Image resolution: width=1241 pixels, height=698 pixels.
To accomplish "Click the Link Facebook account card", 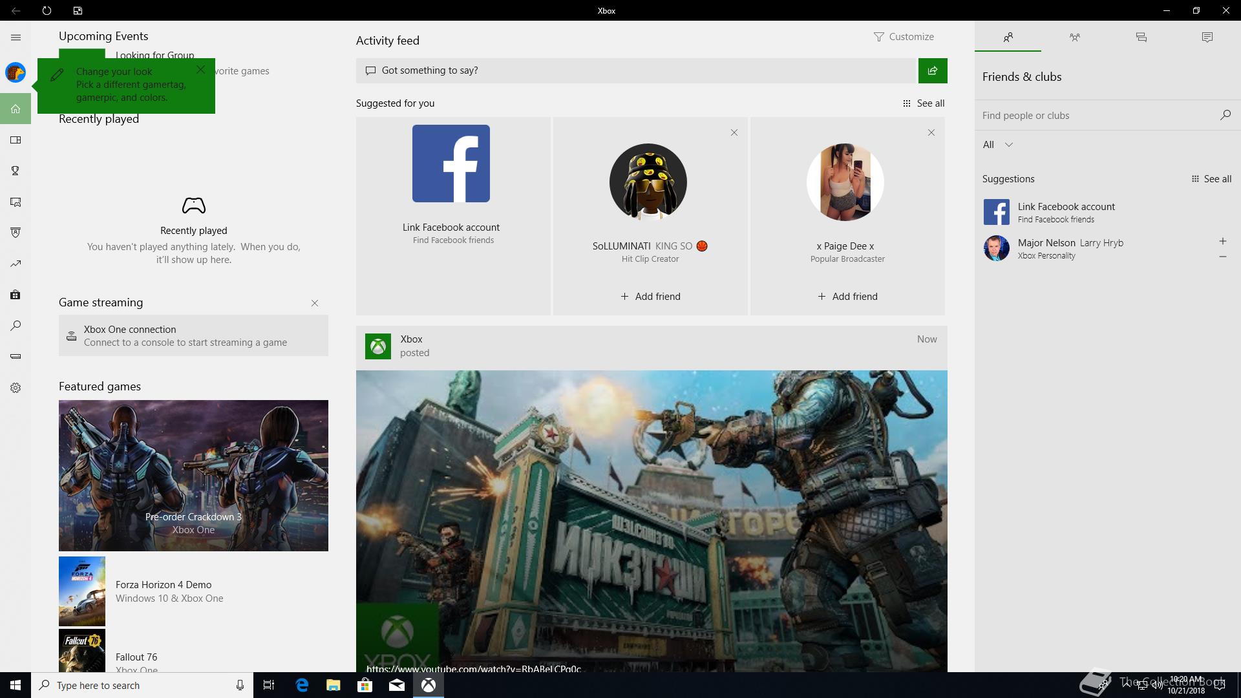I will click(453, 216).
